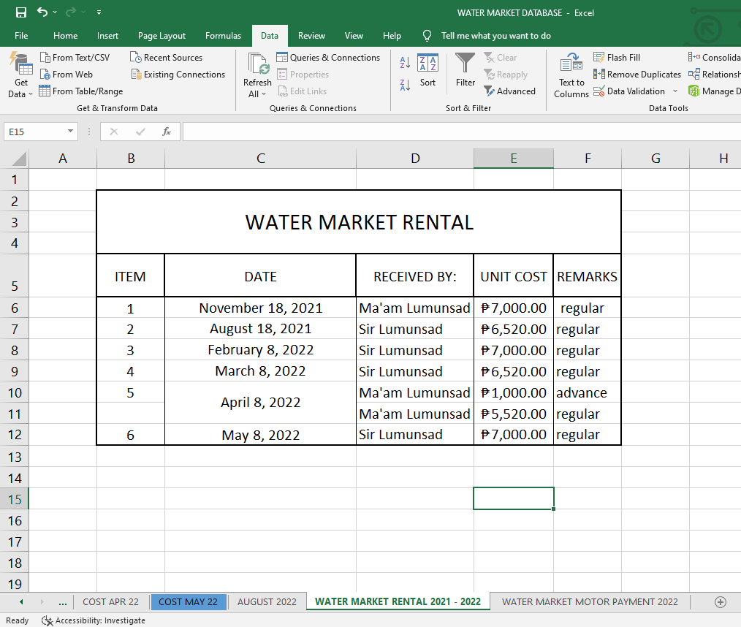This screenshot has width=741, height=627.
Task: Select the WATER MARKET RENTAL title cell
Action: pyautogui.click(x=359, y=222)
